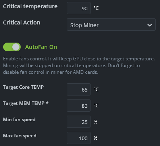Image resolution: width=160 pixels, height=146 pixels.
Task: Click the Critical Action label
Action: point(21,22)
